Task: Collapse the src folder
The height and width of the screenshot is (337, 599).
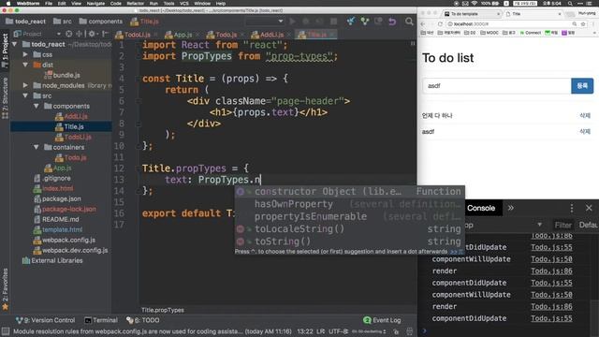Action: 25,95
